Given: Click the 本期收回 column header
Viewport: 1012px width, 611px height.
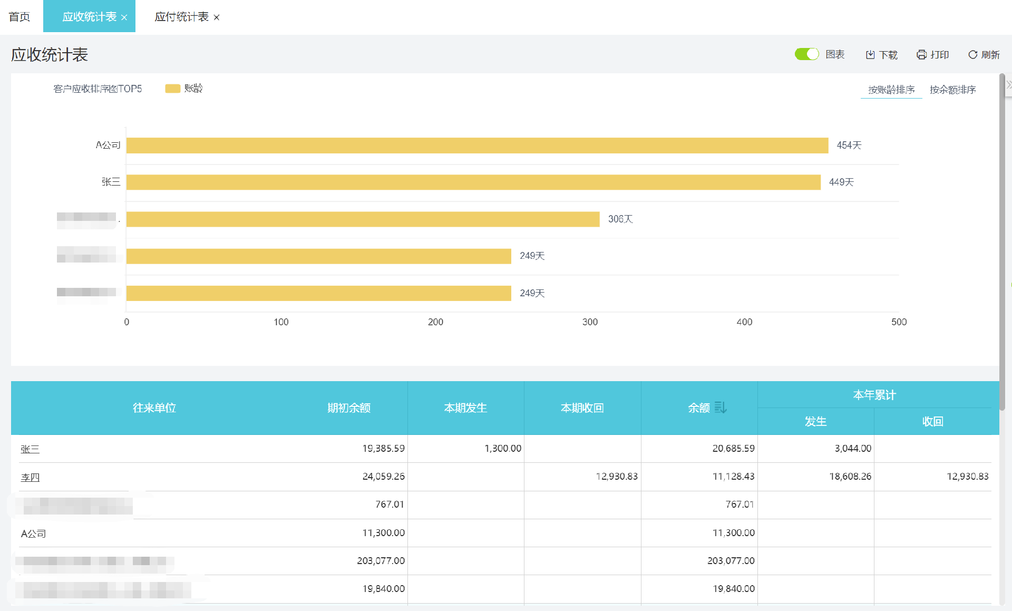Looking at the screenshot, I should click(x=582, y=408).
